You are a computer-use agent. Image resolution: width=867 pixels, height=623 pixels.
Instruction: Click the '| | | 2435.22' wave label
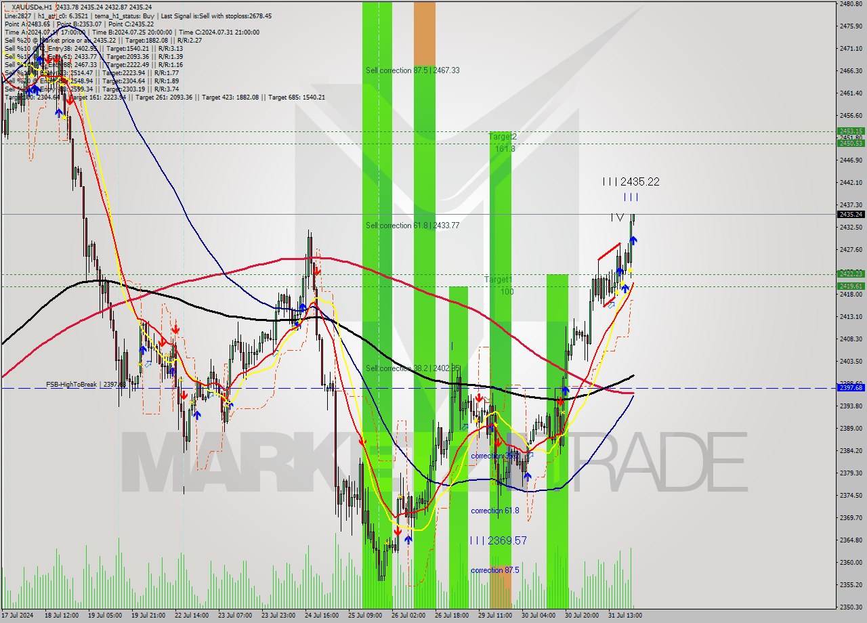pos(631,181)
